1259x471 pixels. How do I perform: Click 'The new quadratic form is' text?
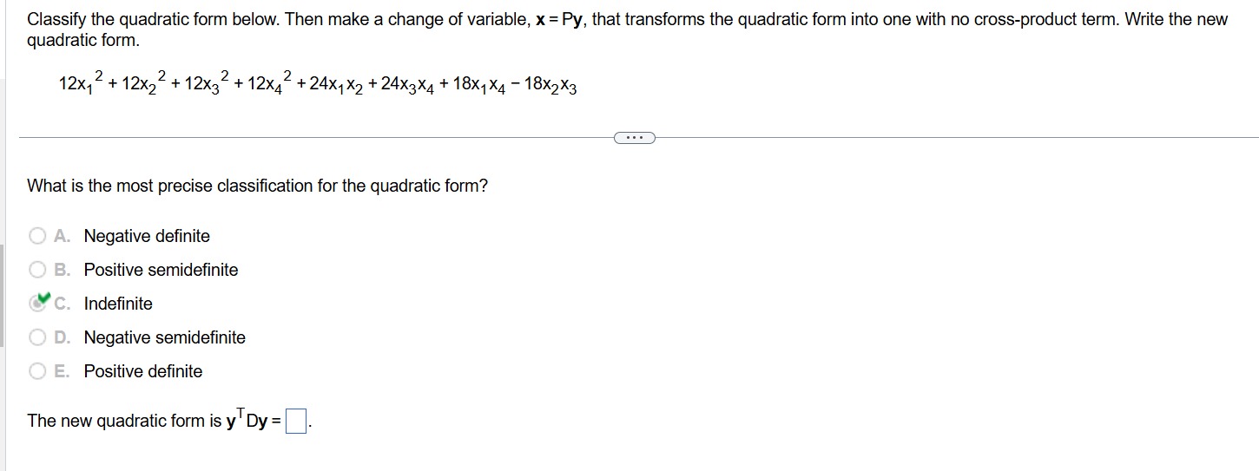(124, 421)
